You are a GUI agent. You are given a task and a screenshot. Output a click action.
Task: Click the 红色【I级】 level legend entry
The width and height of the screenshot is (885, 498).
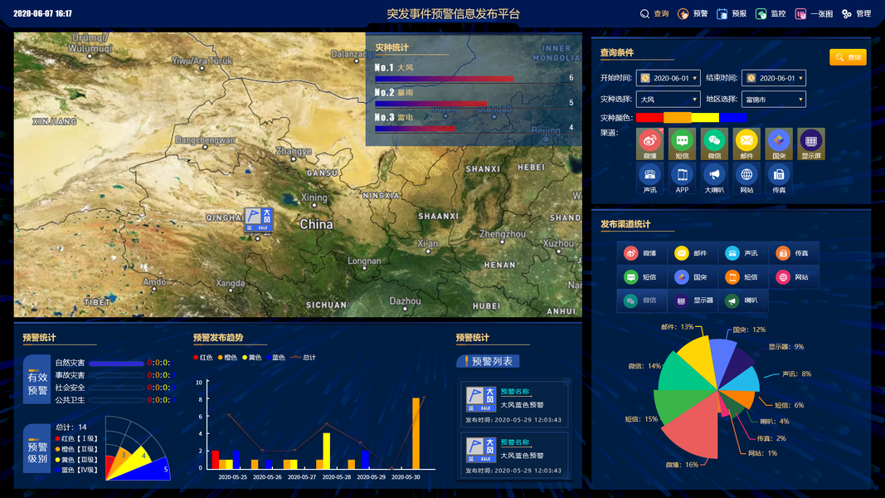77,439
